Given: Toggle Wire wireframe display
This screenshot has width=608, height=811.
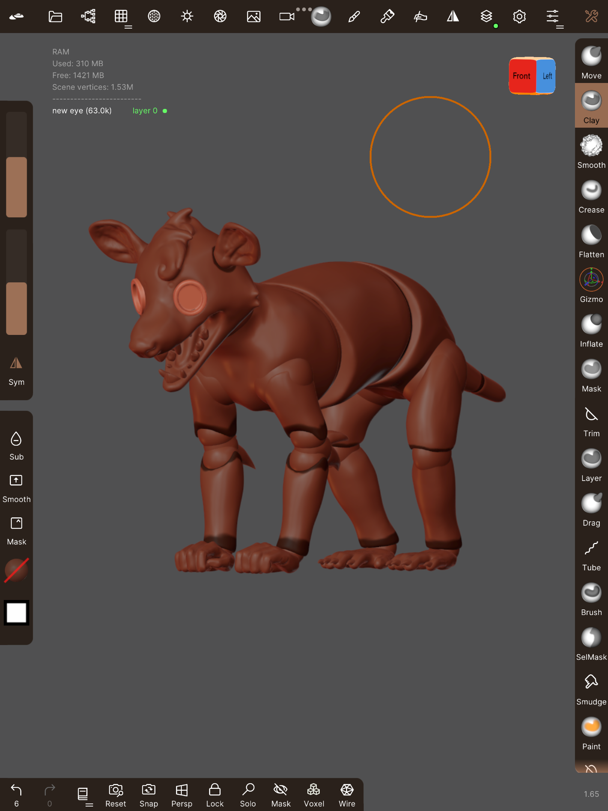Looking at the screenshot, I should click(347, 795).
